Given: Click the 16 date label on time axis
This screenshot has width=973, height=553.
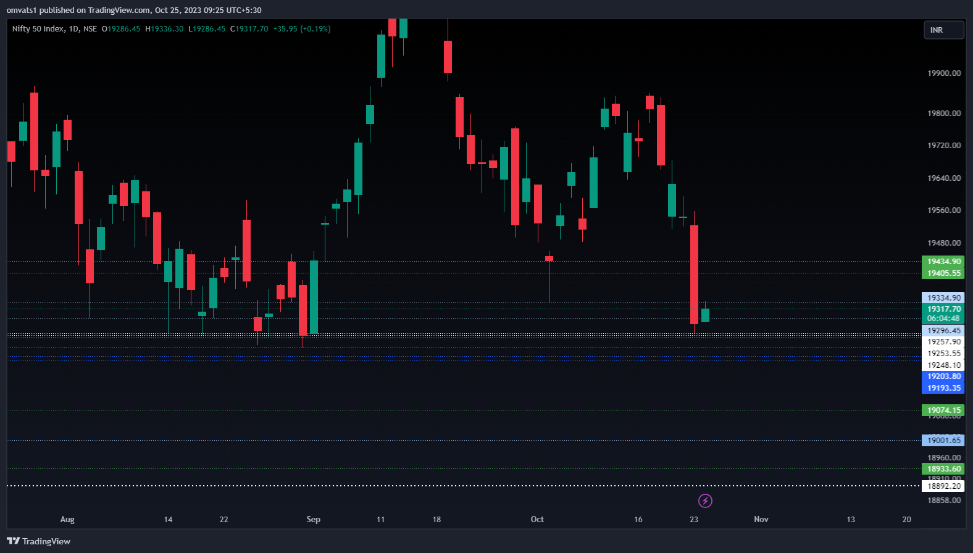Looking at the screenshot, I should pos(638,520).
